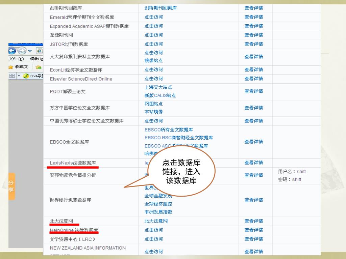Select the 360导航 browser tab

[33, 76]
